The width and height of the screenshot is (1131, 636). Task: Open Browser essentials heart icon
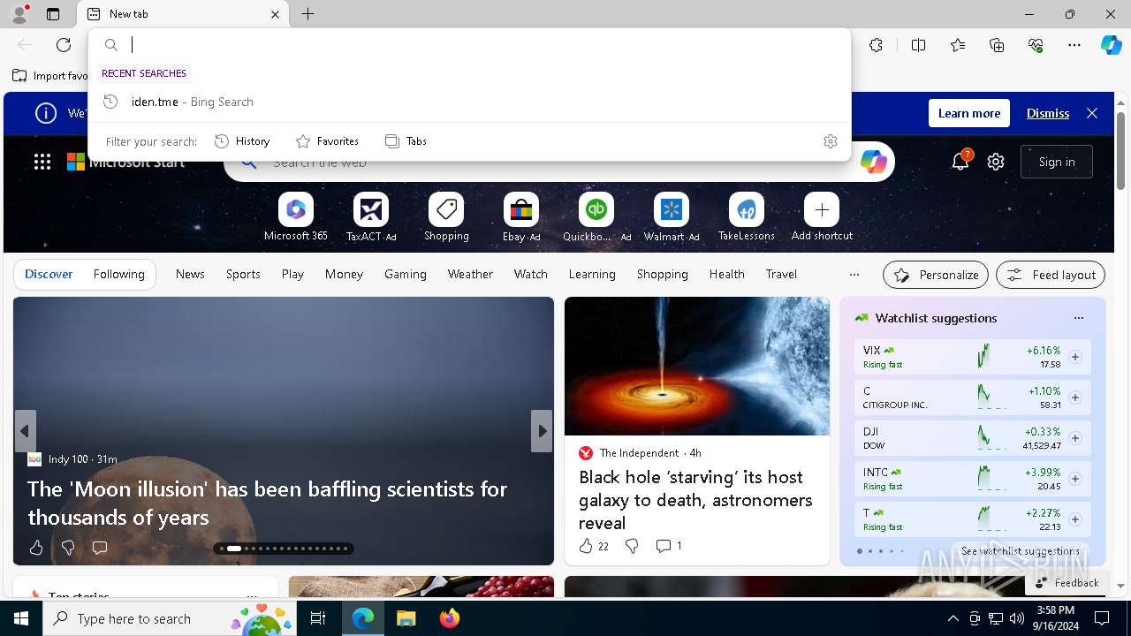[1036, 45]
